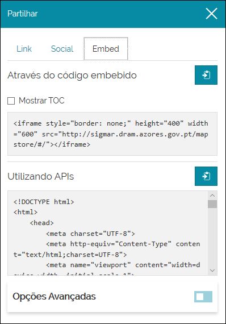Click the DOCTYPE html line in code
This screenshot has height=324, width=226.
pyautogui.click(x=44, y=202)
